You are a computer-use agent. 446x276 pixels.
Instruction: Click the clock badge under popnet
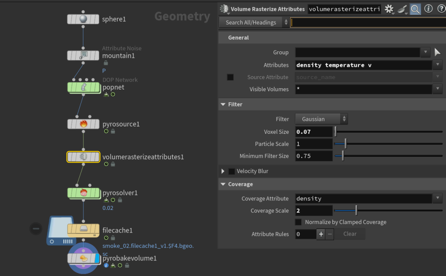pos(113,94)
